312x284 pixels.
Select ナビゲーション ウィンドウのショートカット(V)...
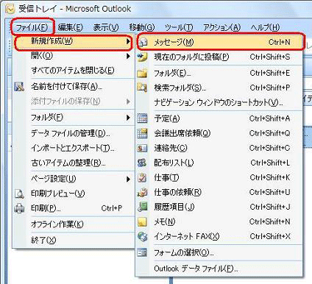(219, 102)
